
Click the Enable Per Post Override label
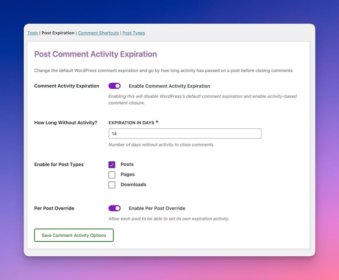click(157, 208)
